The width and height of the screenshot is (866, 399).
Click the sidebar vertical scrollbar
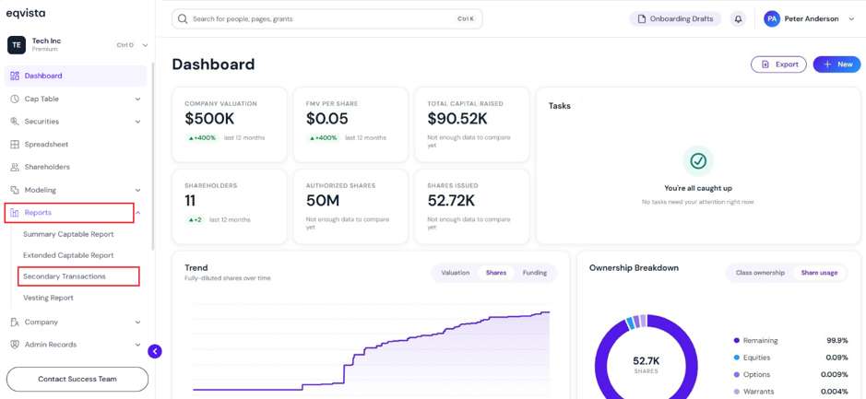tap(153, 156)
